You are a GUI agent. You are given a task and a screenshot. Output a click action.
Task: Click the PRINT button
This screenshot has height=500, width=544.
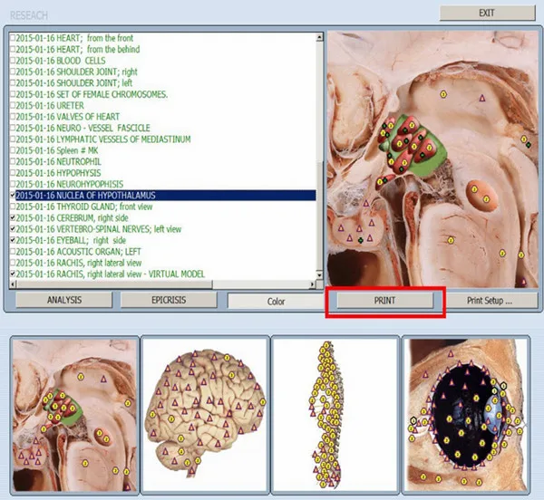384,301
